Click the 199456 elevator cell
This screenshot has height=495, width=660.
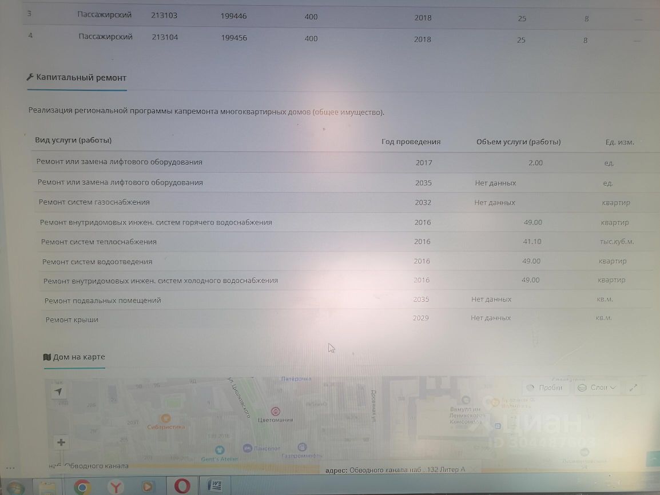click(x=234, y=38)
